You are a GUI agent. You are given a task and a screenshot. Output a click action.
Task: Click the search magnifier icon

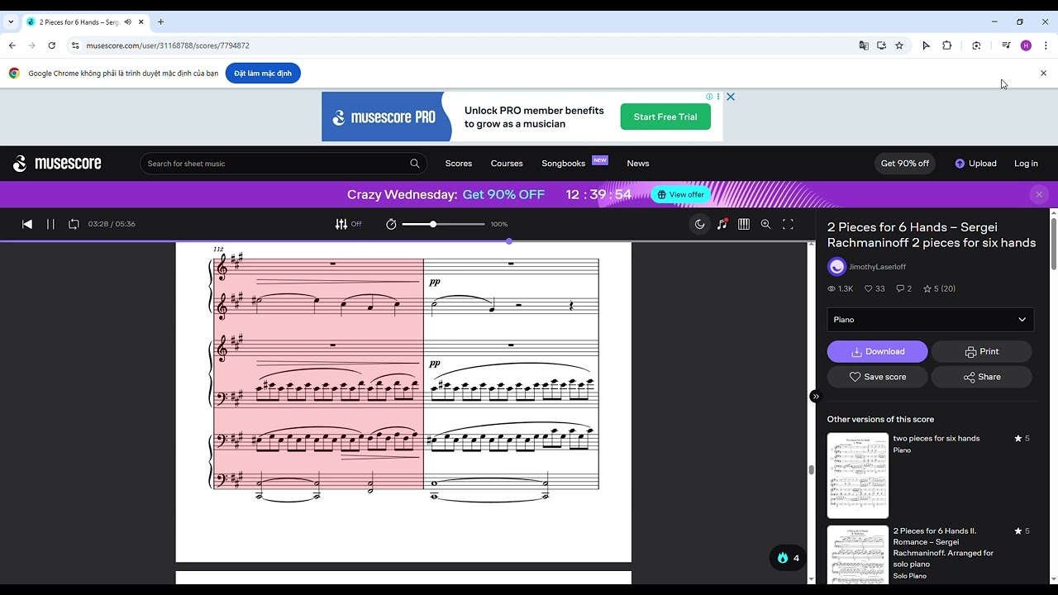415,164
